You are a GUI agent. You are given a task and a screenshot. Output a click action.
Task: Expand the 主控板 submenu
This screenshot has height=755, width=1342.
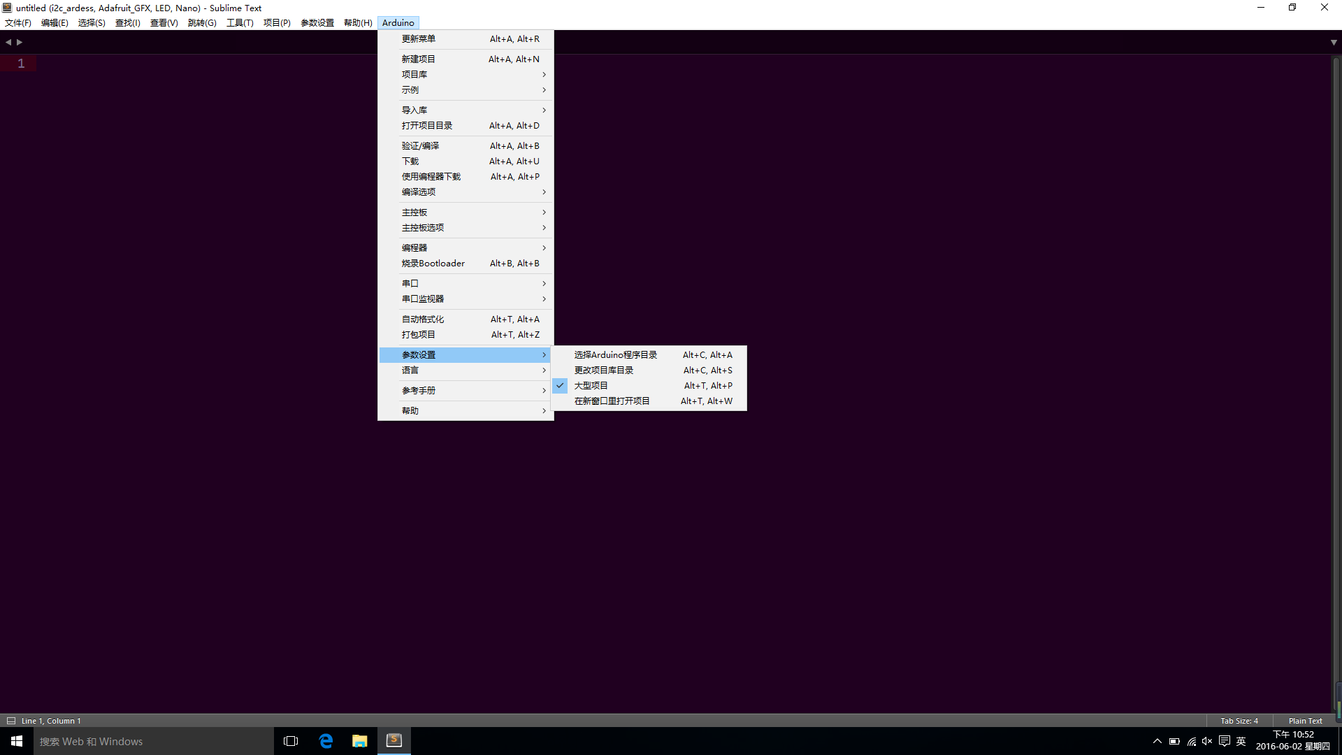pos(466,212)
